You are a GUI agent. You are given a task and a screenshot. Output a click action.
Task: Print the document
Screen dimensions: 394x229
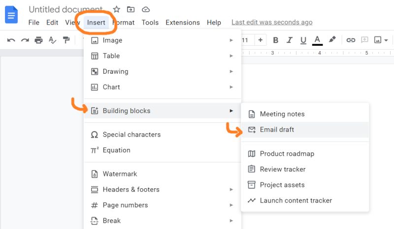tap(38, 40)
